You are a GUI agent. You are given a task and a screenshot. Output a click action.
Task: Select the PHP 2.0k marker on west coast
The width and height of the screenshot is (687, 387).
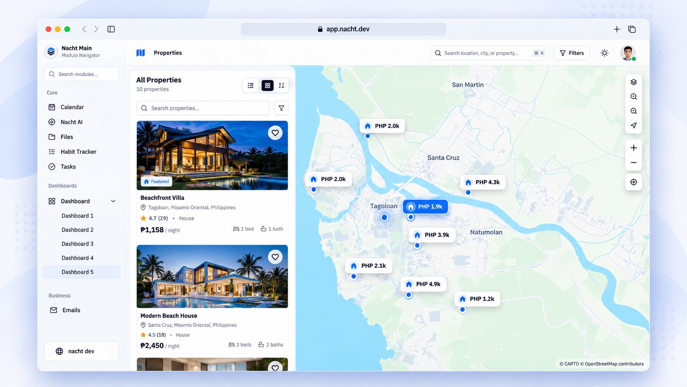[x=328, y=179]
